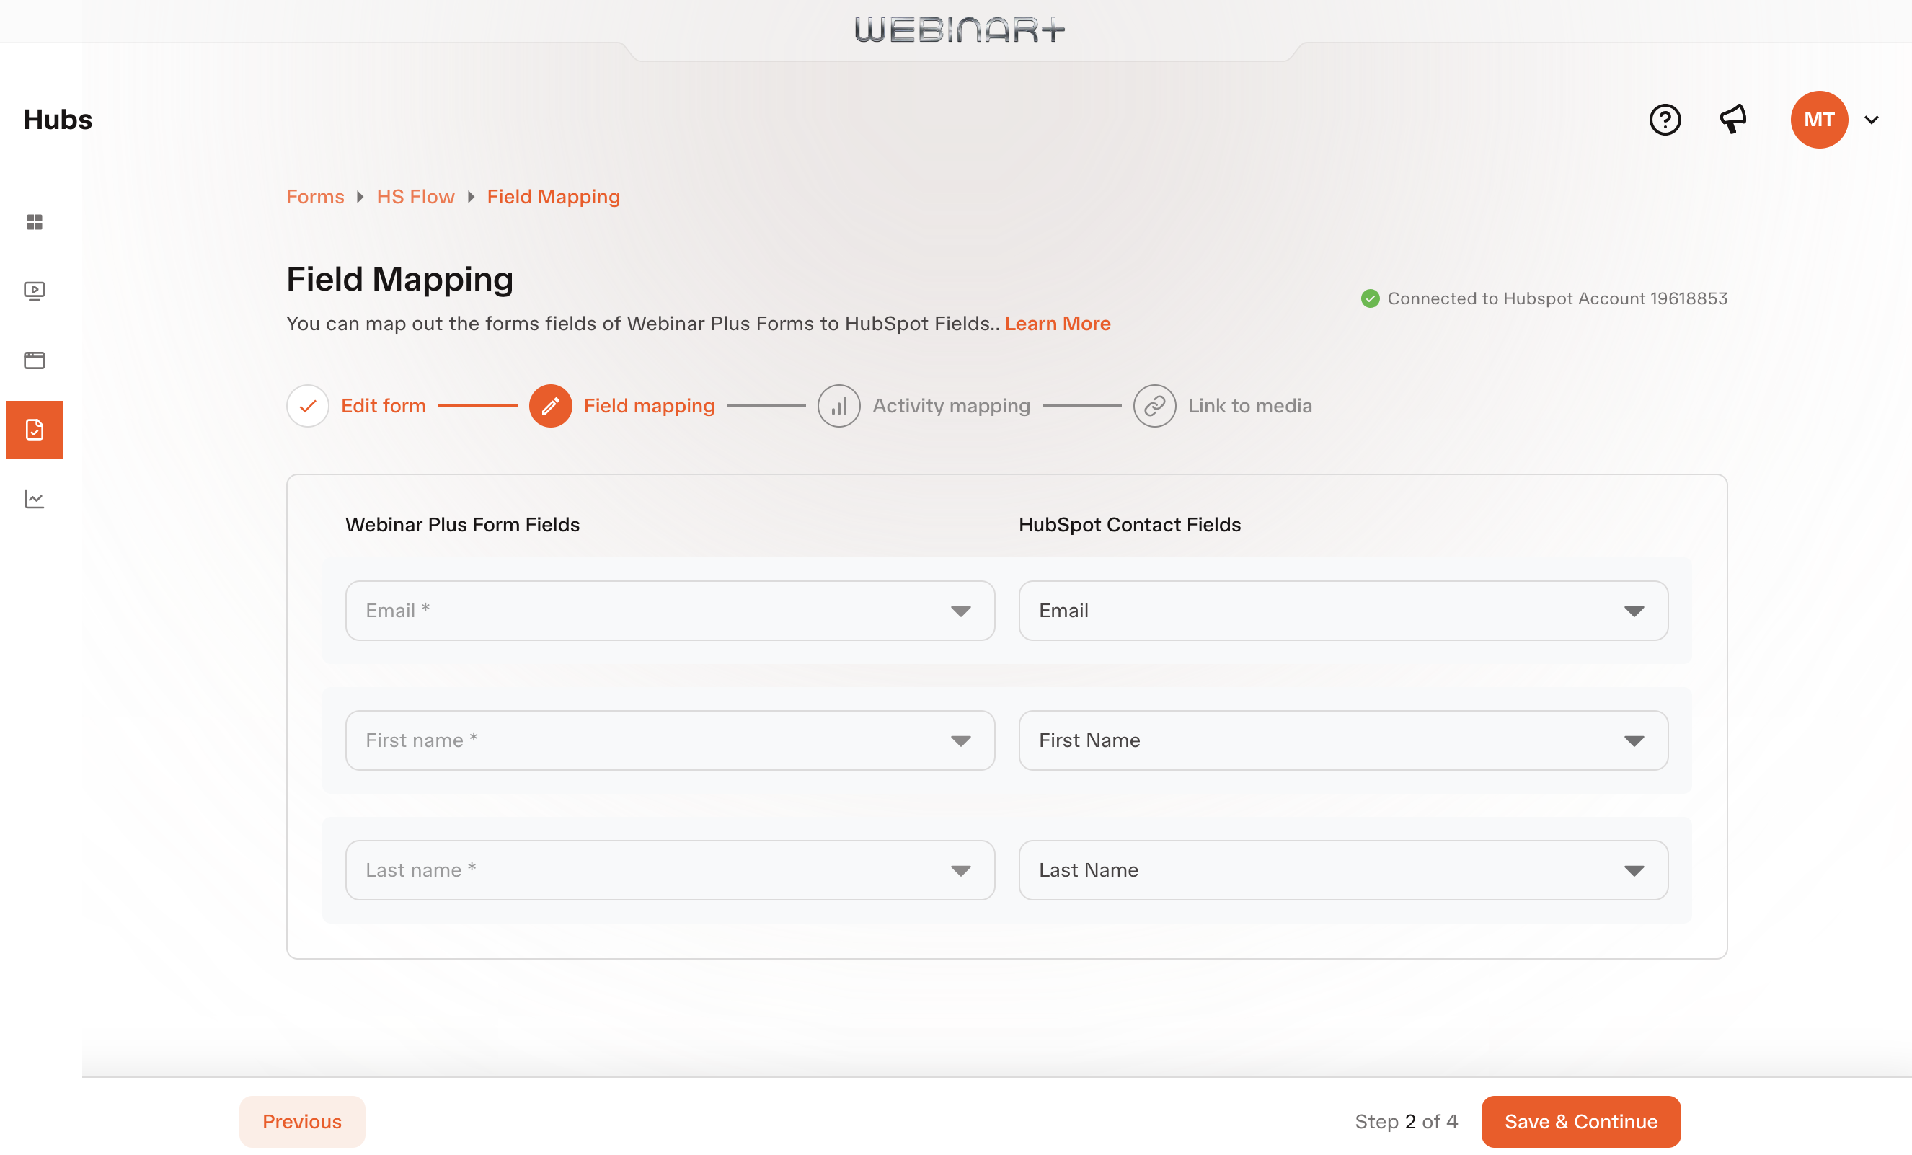Click the Previous button

[302, 1122]
